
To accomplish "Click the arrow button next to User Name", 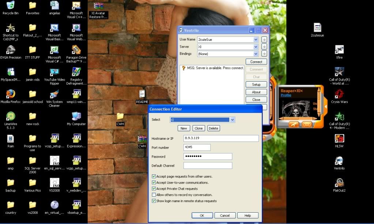I will point(264,39).
